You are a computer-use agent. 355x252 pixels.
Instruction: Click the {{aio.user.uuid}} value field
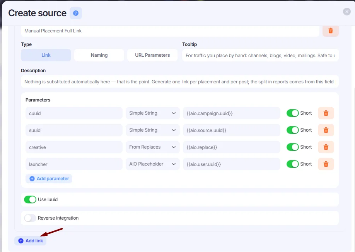coord(232,164)
